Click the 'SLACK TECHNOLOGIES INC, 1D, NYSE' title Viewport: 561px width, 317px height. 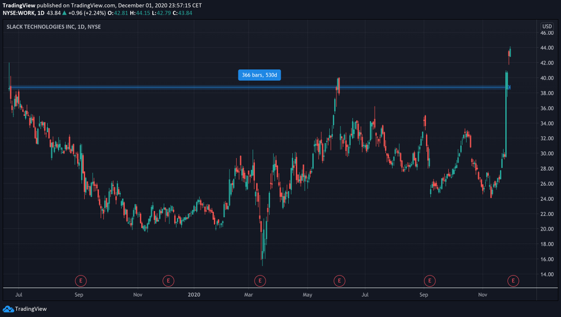click(54, 27)
